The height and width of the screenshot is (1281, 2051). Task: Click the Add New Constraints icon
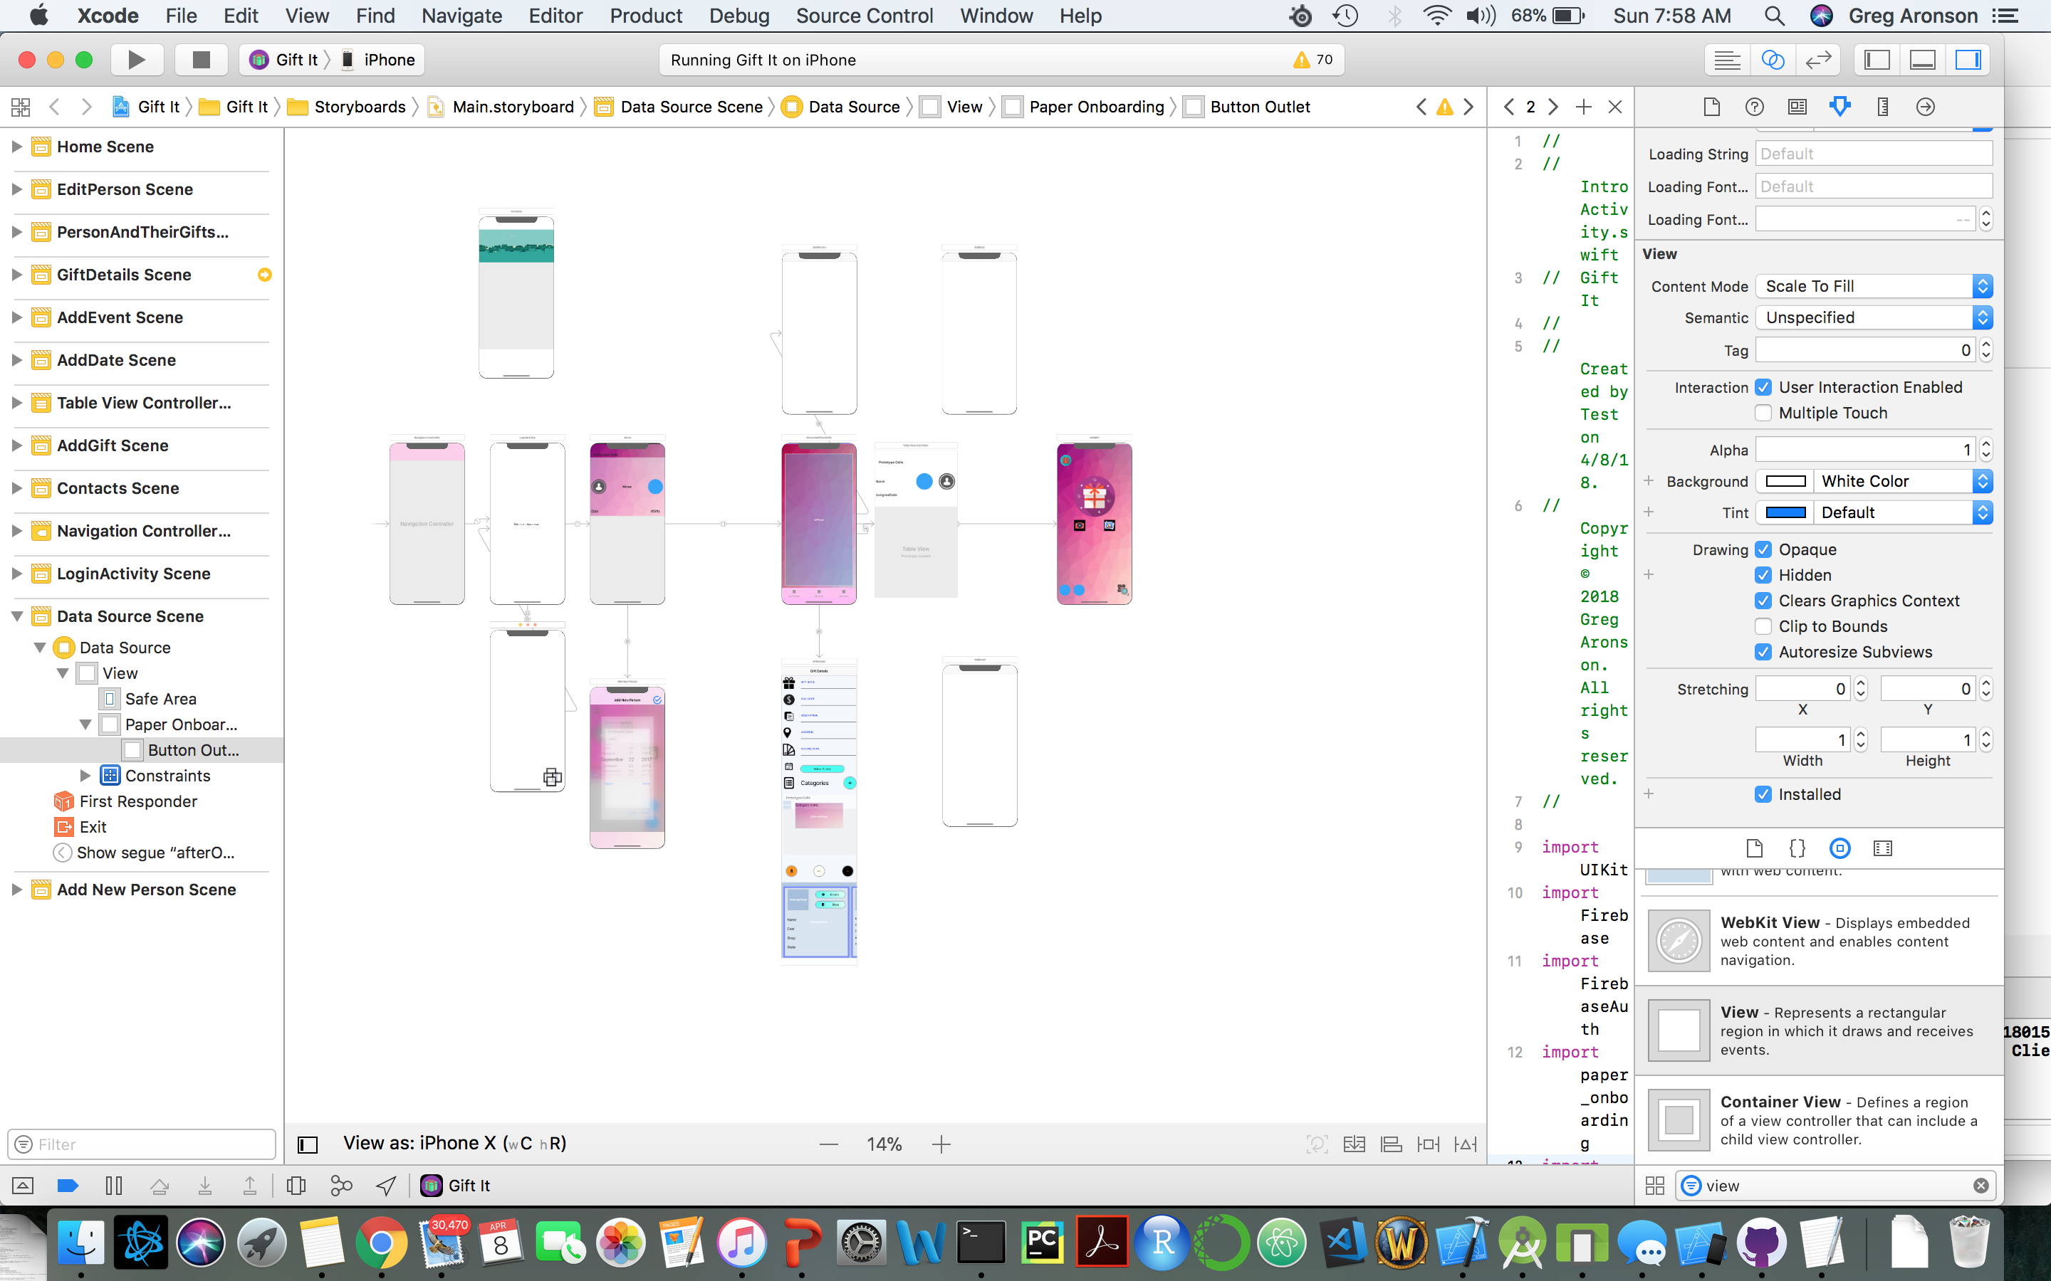point(1428,1144)
